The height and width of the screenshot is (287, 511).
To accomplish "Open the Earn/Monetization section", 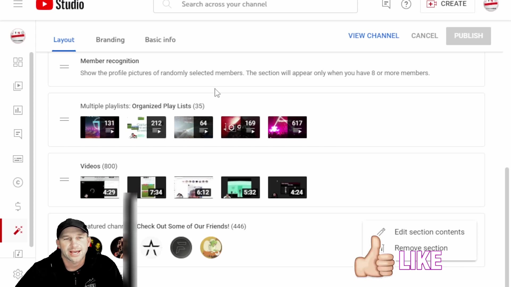I will [x=18, y=206].
